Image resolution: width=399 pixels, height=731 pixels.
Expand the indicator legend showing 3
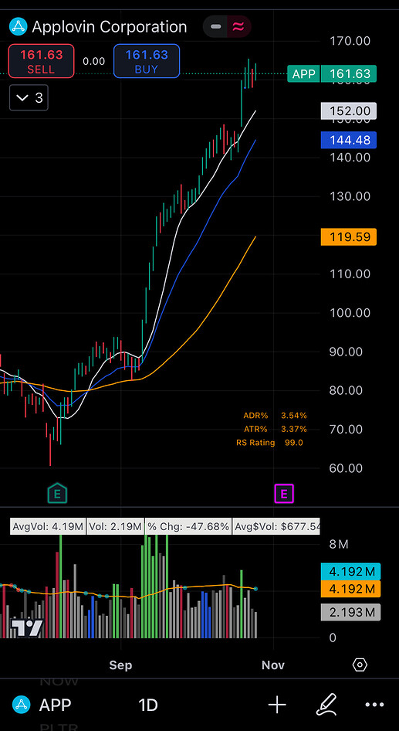coord(29,98)
